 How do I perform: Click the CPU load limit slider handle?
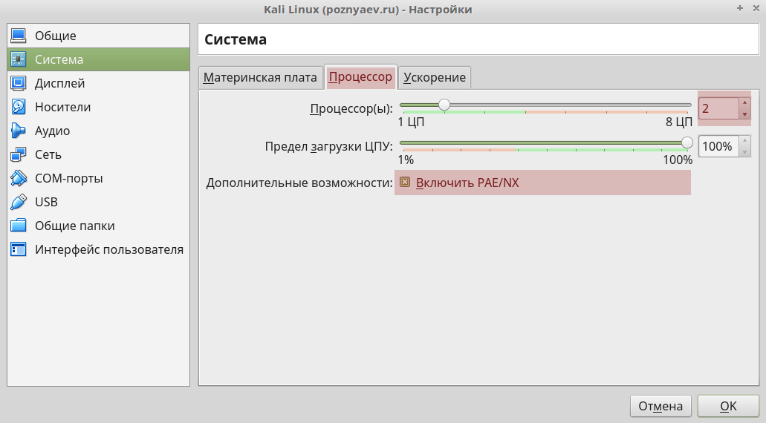(687, 143)
